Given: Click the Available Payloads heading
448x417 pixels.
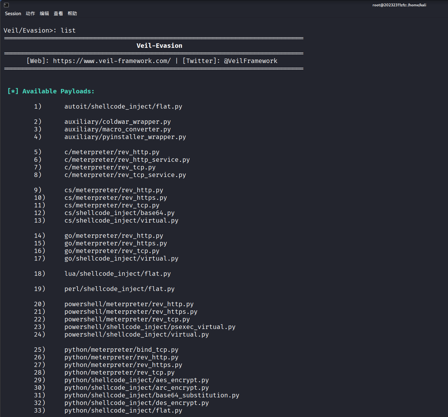Looking at the screenshot, I should point(51,91).
